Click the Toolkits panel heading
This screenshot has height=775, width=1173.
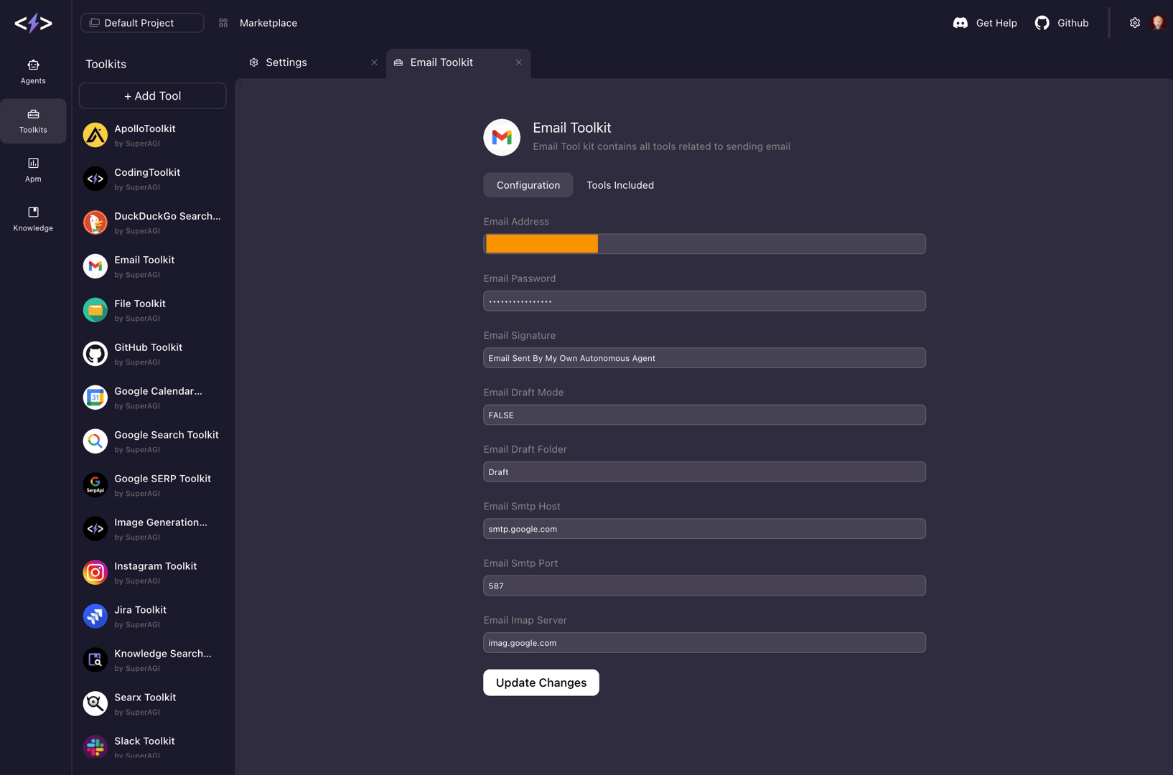(x=106, y=64)
